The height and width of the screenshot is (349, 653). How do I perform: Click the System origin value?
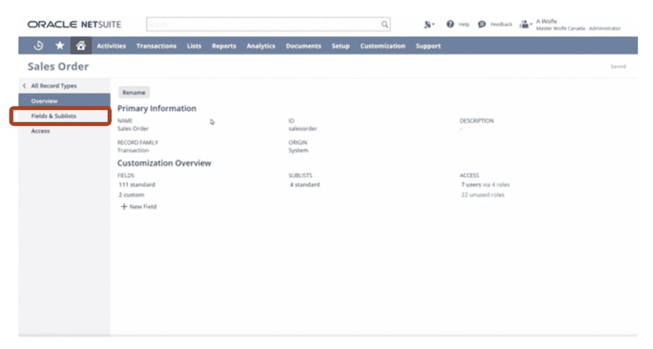[298, 150]
